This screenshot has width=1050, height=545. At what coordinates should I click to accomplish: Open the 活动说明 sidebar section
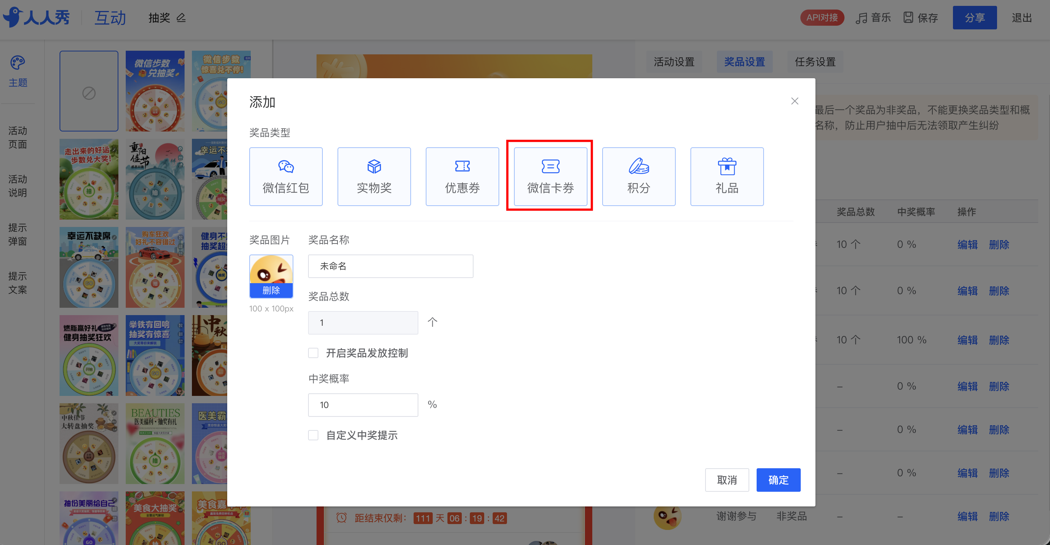click(x=18, y=185)
